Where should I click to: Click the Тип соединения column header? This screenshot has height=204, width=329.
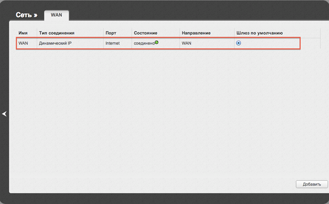[57, 33]
